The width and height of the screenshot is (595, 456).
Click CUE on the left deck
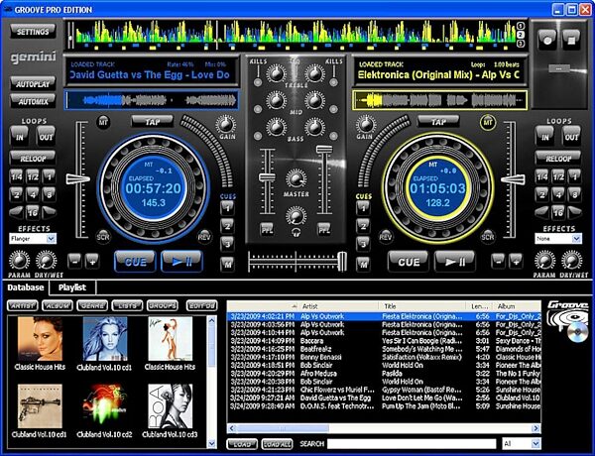[x=135, y=262]
